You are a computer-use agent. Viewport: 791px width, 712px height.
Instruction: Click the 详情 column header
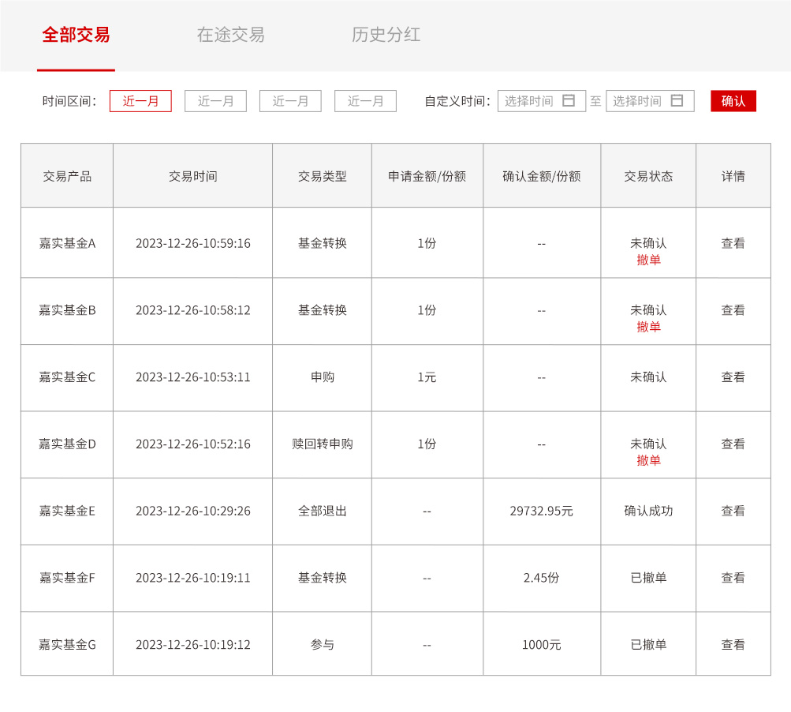[x=733, y=176]
